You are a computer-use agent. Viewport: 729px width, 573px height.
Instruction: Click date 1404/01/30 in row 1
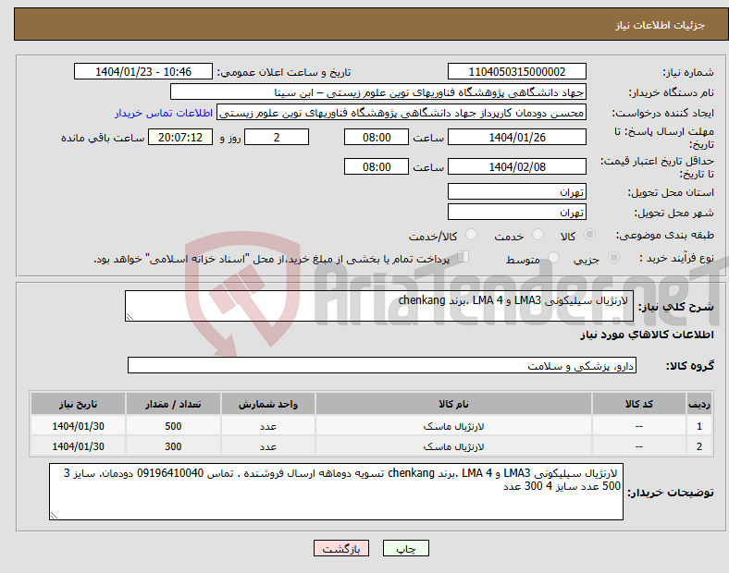pyautogui.click(x=78, y=426)
